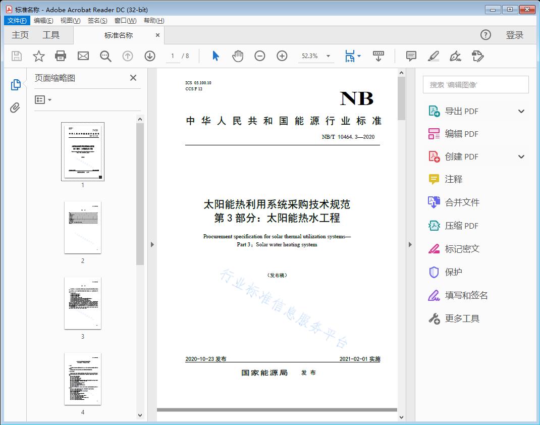Click the save file icon
The height and width of the screenshot is (425, 540).
16,56
